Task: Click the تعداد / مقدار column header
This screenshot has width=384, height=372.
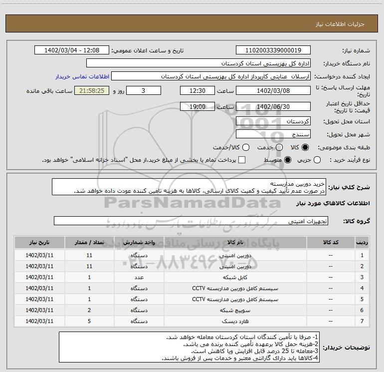Action: 89,242
